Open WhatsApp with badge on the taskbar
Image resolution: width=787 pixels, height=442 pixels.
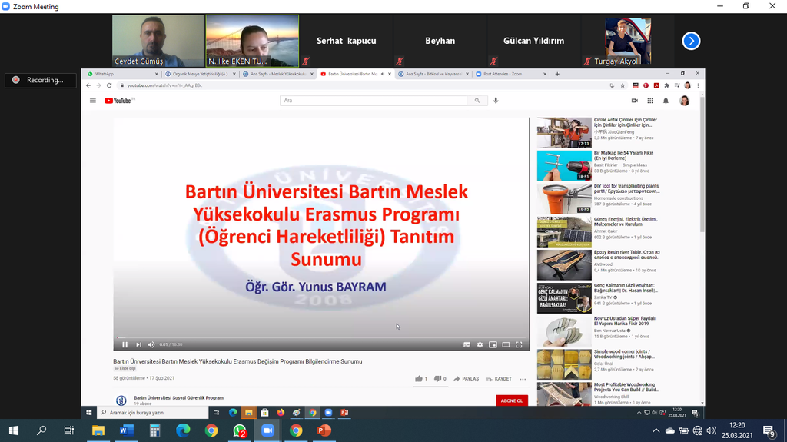[x=240, y=430]
